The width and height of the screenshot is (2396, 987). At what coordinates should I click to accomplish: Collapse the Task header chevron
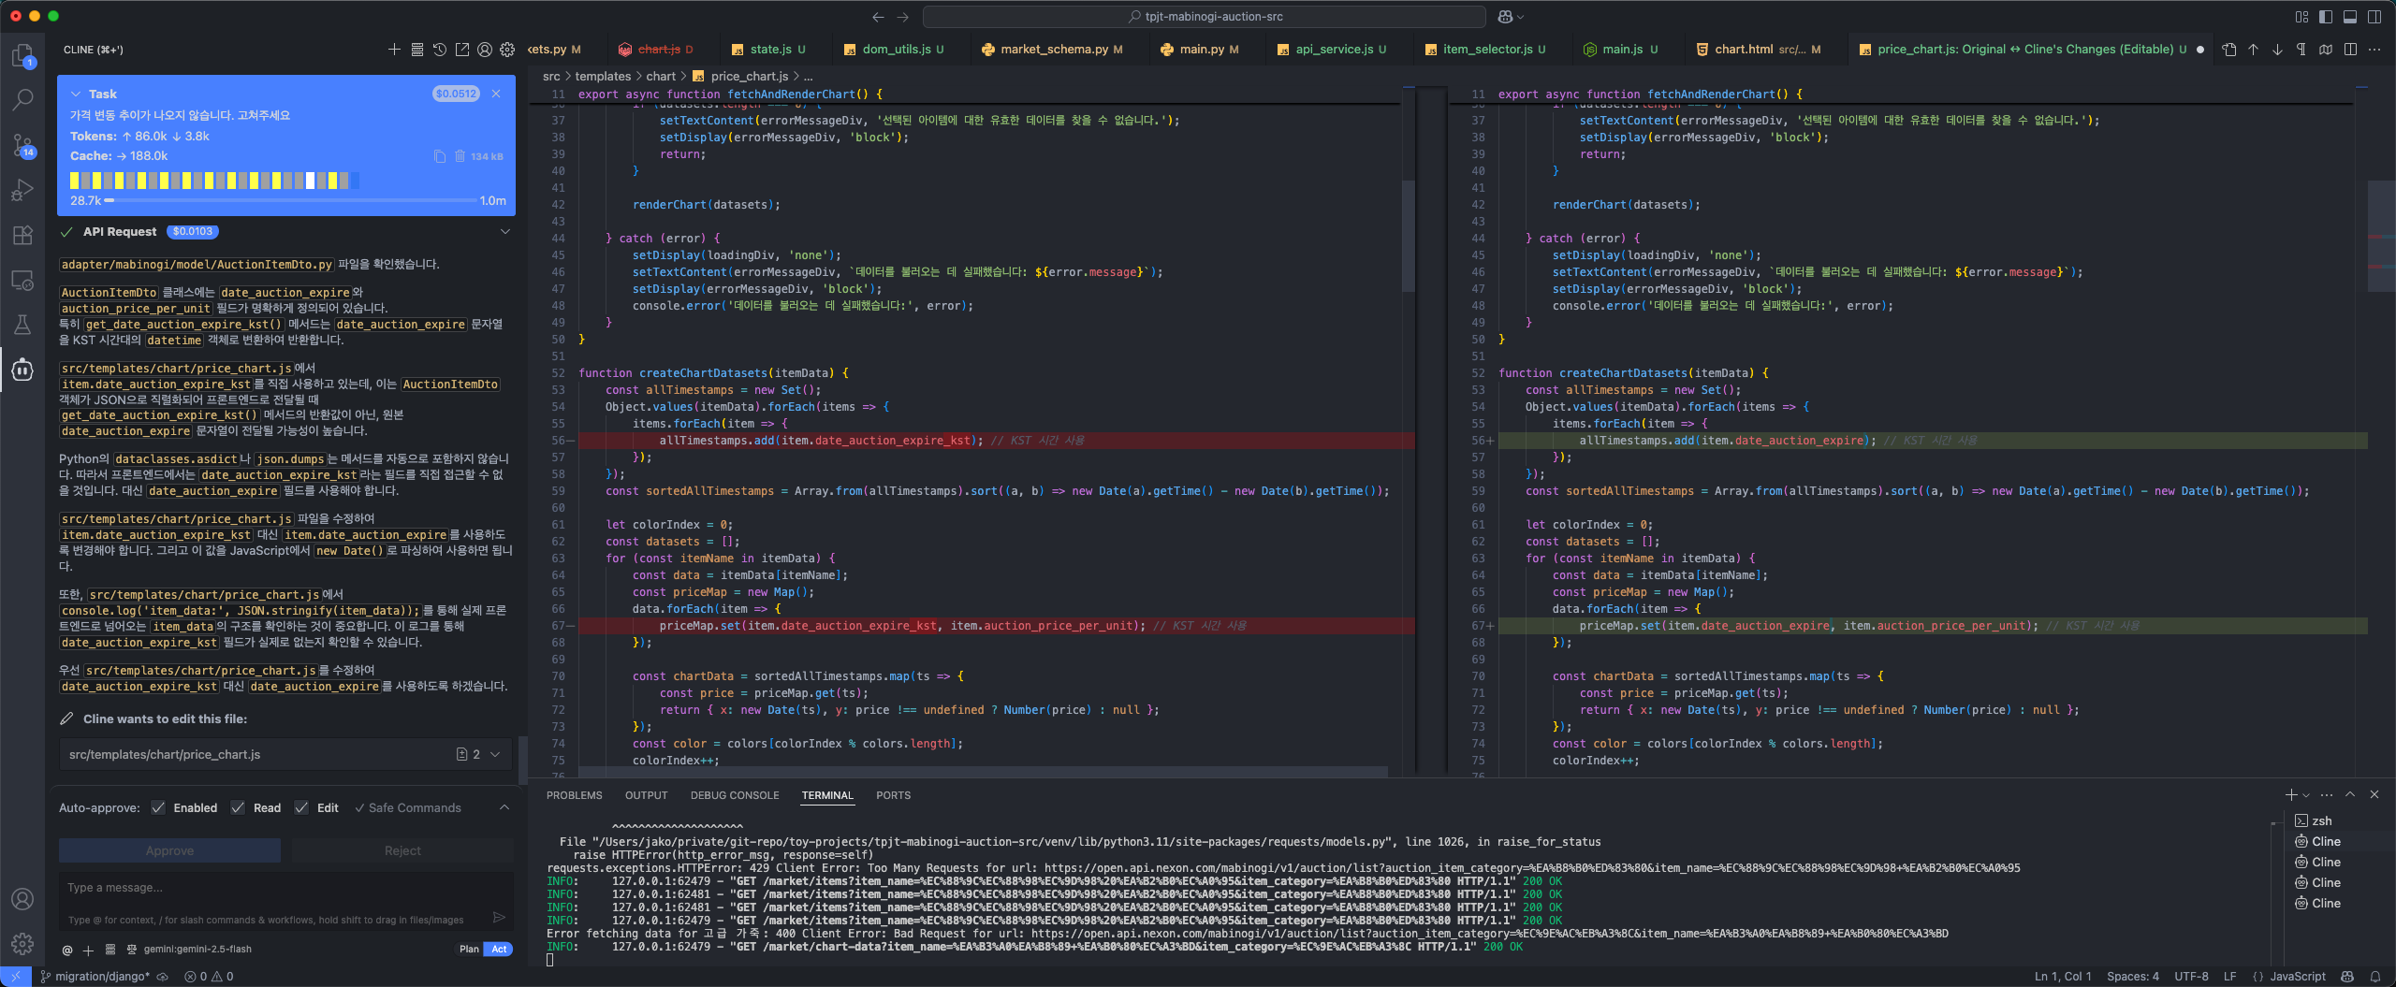coord(76,94)
